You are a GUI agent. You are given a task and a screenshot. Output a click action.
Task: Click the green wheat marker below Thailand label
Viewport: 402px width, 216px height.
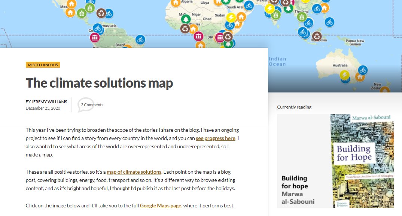pos(302,17)
